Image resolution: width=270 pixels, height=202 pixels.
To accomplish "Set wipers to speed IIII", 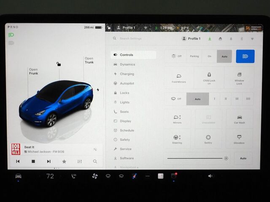I will click(248, 99).
